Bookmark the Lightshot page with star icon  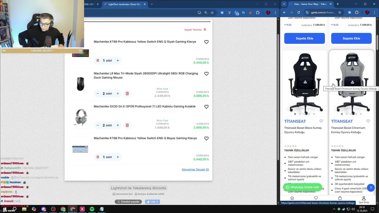(212, 13)
